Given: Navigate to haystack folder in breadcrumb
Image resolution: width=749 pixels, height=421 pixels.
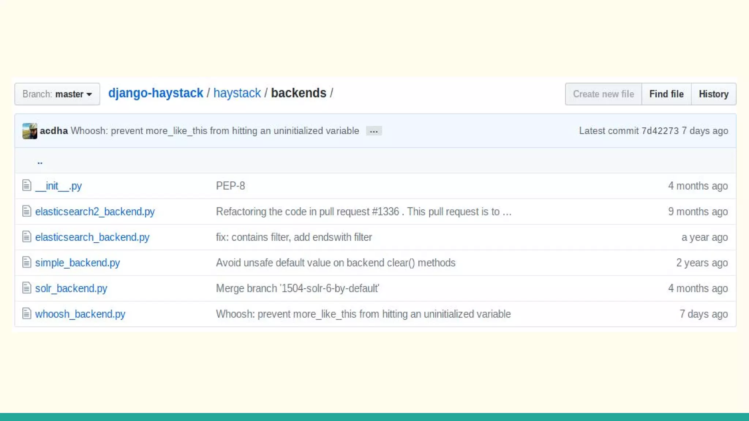Looking at the screenshot, I should [237, 93].
